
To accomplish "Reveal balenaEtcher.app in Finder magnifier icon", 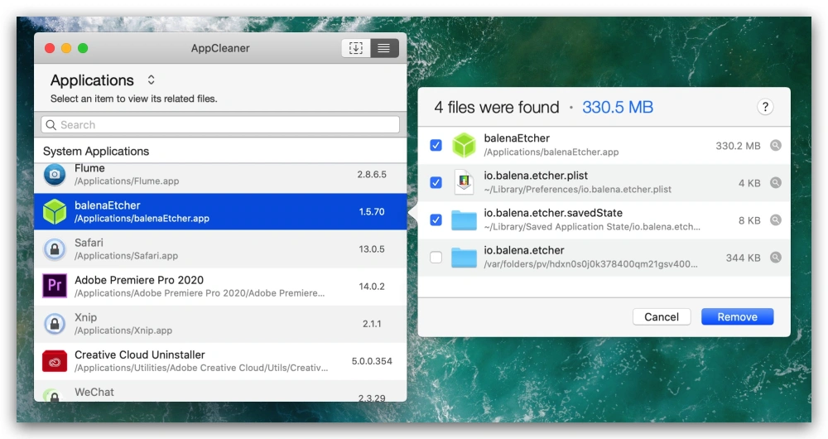I will click(775, 145).
